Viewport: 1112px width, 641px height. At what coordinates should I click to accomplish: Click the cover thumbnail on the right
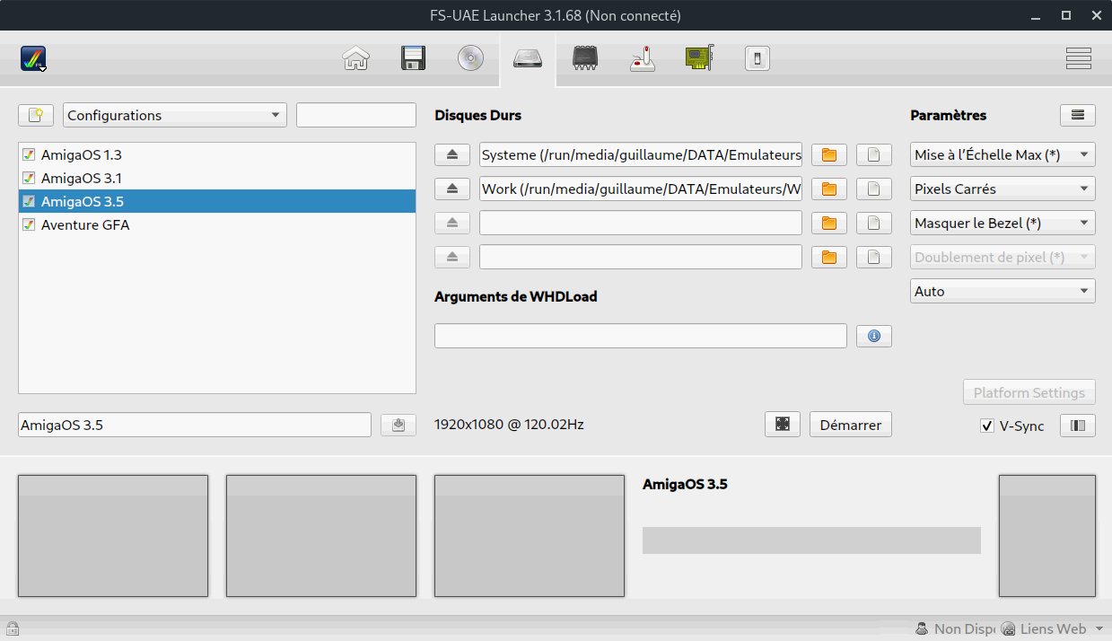point(1047,536)
